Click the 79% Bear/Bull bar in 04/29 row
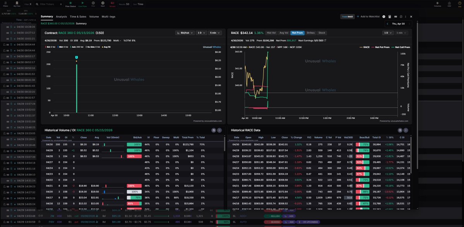This screenshot has height=227, width=464. 363,150
